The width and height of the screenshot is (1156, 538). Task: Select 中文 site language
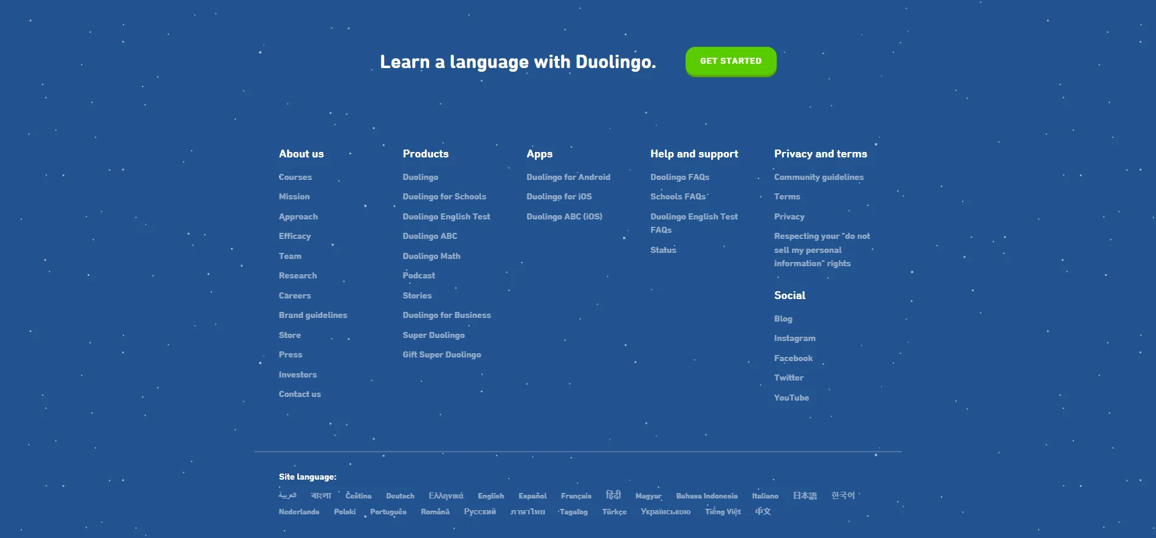pos(763,511)
